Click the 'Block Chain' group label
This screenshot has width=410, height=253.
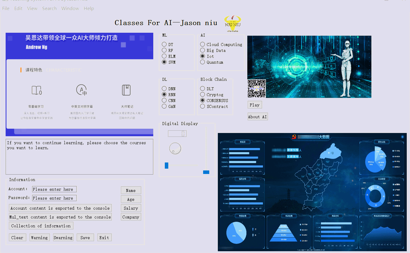pos(214,79)
